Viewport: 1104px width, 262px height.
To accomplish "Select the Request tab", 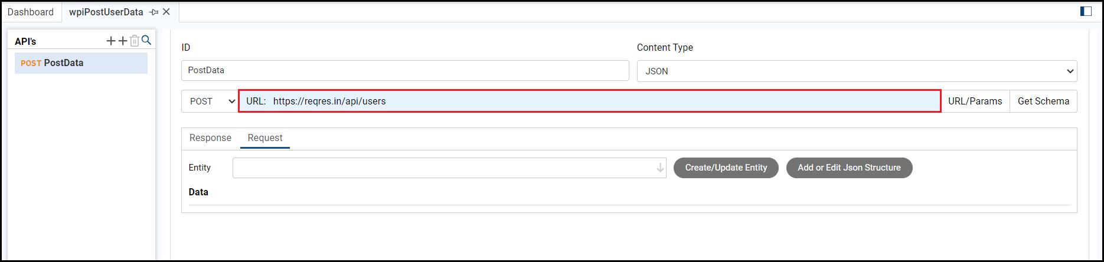I will pyautogui.click(x=265, y=137).
